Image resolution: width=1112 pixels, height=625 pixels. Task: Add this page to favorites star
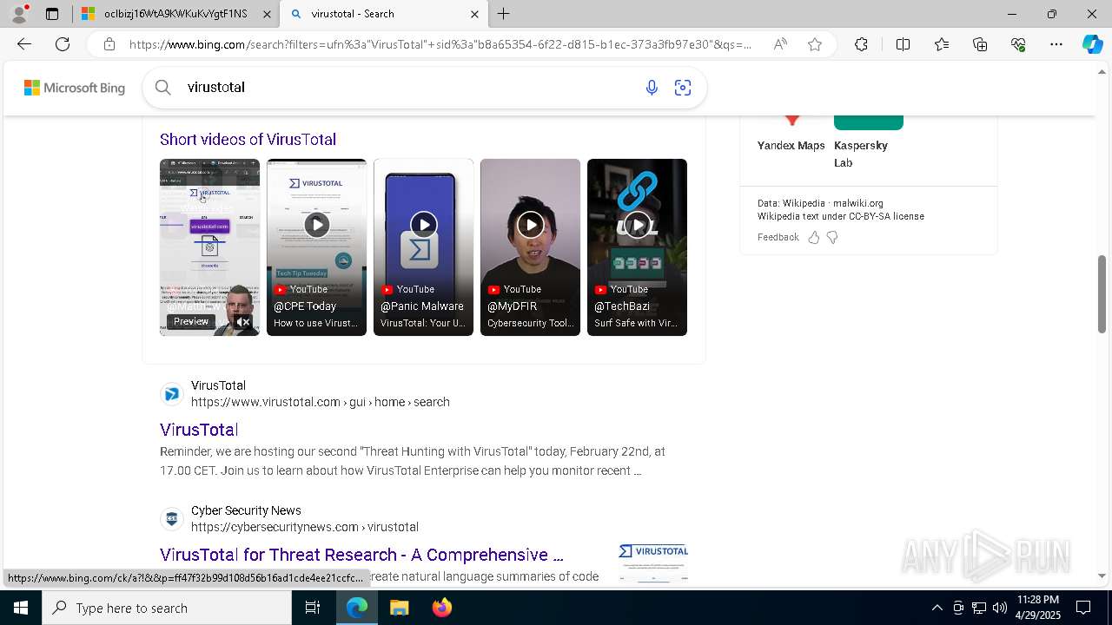click(815, 44)
